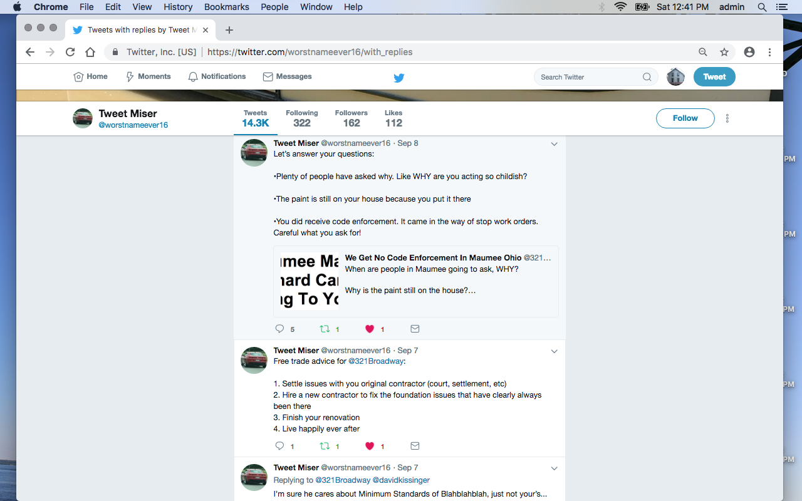The image size is (802, 501).
Task: Open Moments lightning bolt page
Action: (x=148, y=76)
